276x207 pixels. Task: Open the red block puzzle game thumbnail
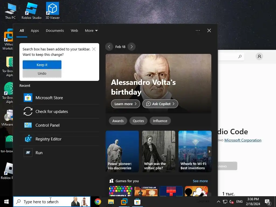click(x=171, y=191)
